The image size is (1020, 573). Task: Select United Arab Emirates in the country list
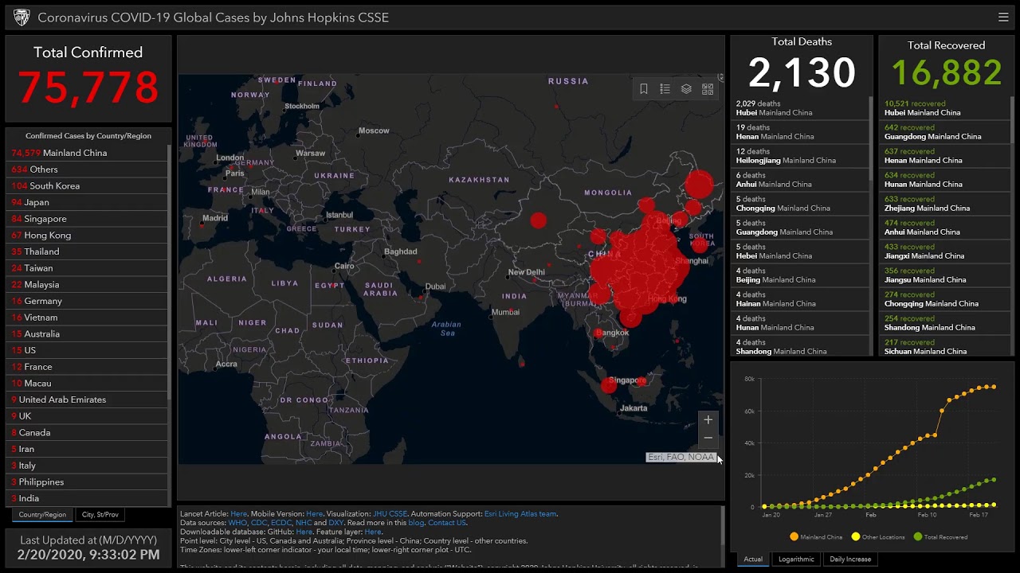[88, 400]
